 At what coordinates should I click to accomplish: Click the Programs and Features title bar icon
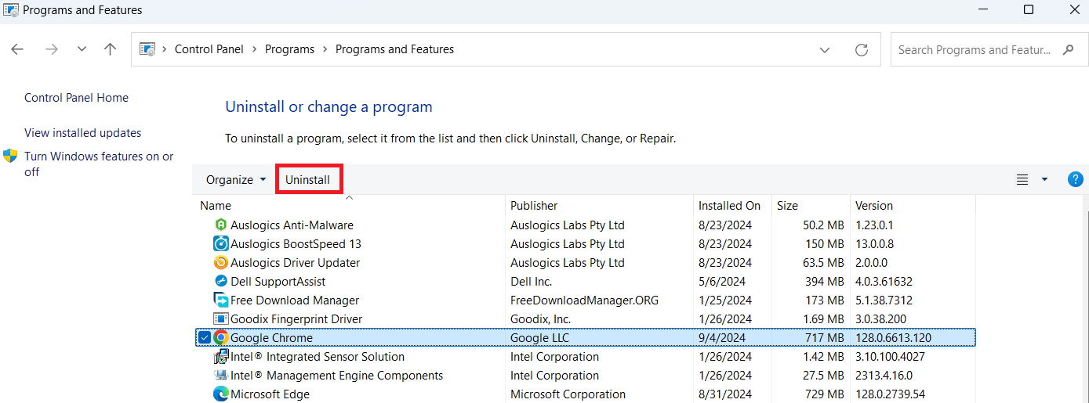click(x=10, y=10)
